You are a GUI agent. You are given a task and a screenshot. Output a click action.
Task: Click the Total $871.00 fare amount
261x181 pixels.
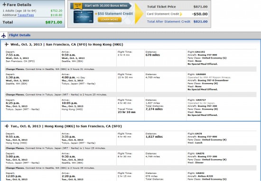click(x=54, y=22)
